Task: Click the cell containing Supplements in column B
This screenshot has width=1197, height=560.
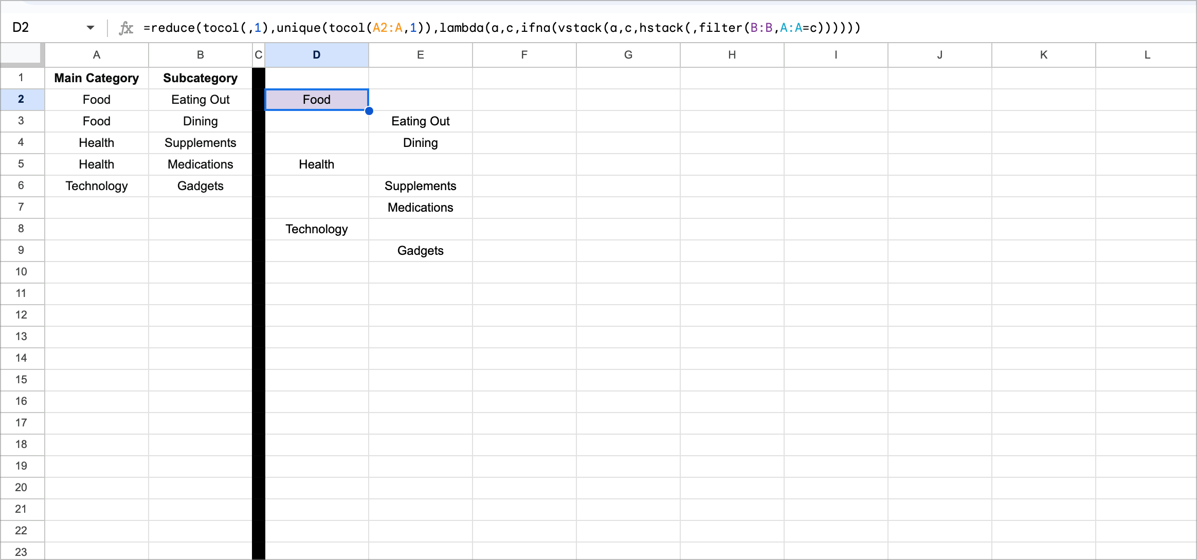Action: (x=201, y=143)
